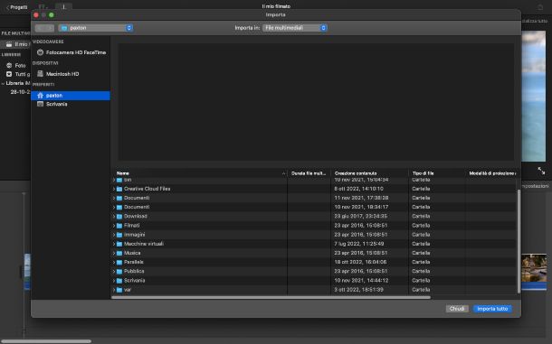Expand the Parallels folder chevron
This screenshot has width=552, height=344.
pyautogui.click(x=114, y=262)
